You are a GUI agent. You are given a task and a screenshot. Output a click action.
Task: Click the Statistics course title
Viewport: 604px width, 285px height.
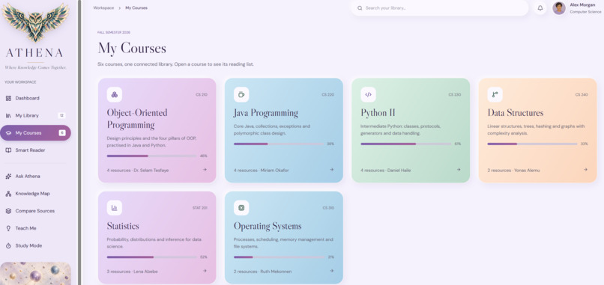pyautogui.click(x=123, y=226)
